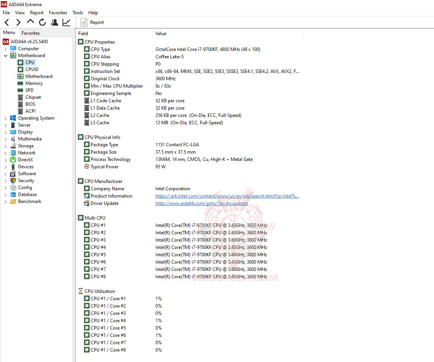Expand the DirectX tree node
The height and width of the screenshot is (362, 434).
tap(5, 160)
